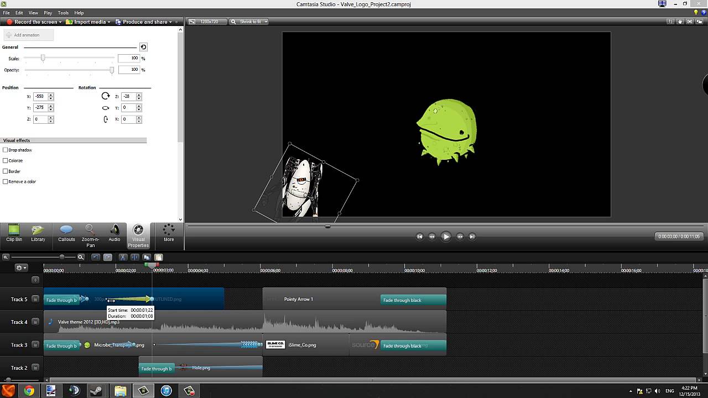Click the timeline Copy button

(x=147, y=257)
